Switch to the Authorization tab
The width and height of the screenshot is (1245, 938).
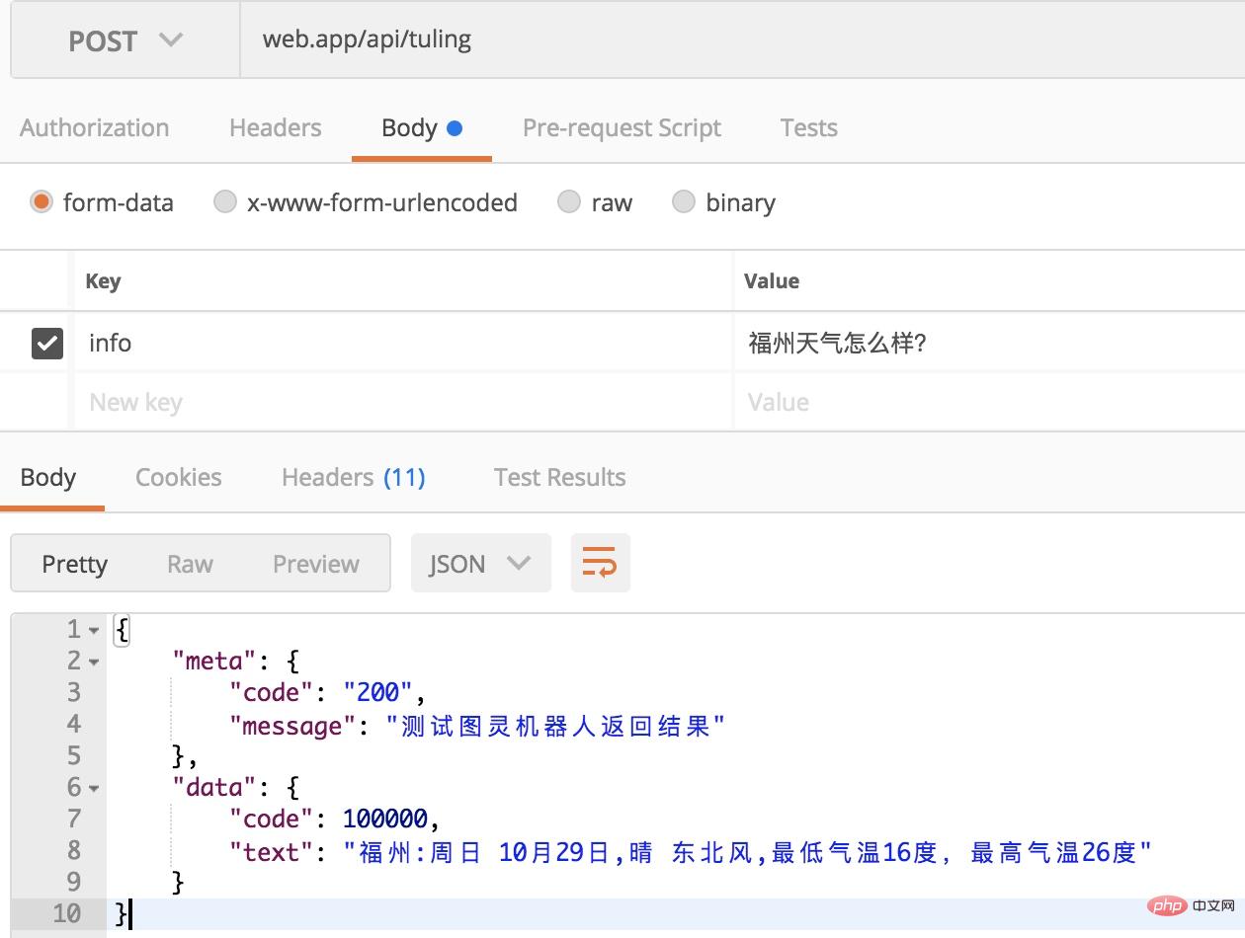95,127
